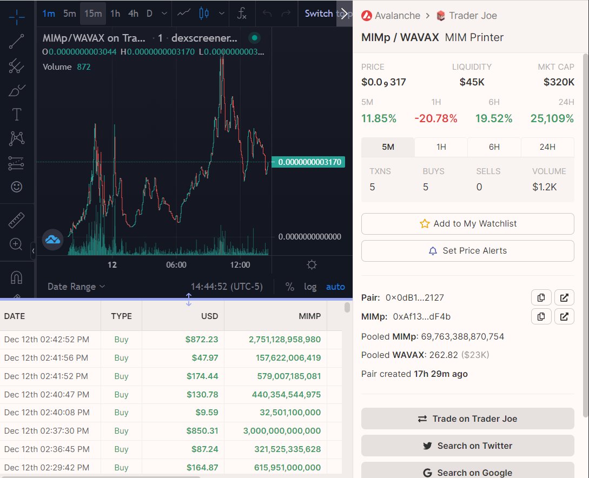Open the compare symbols line icon

click(x=184, y=14)
